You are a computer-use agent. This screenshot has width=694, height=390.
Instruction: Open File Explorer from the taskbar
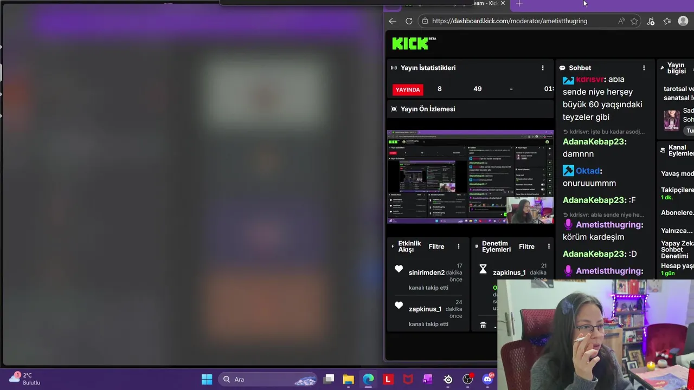pos(348,379)
